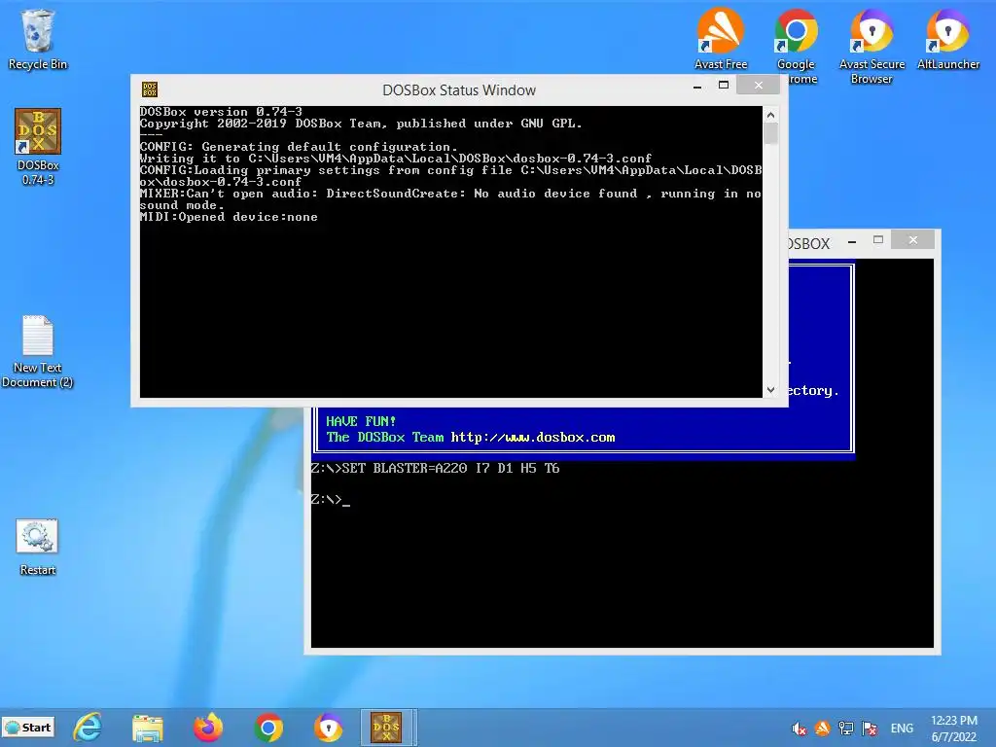
Task: Open the Action Center flag icon
Action: (870, 729)
